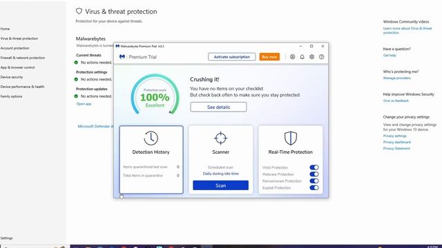Click the Malwarebytes M logo beside Premium Trial
This screenshot has width=442, height=248.
pos(122,56)
